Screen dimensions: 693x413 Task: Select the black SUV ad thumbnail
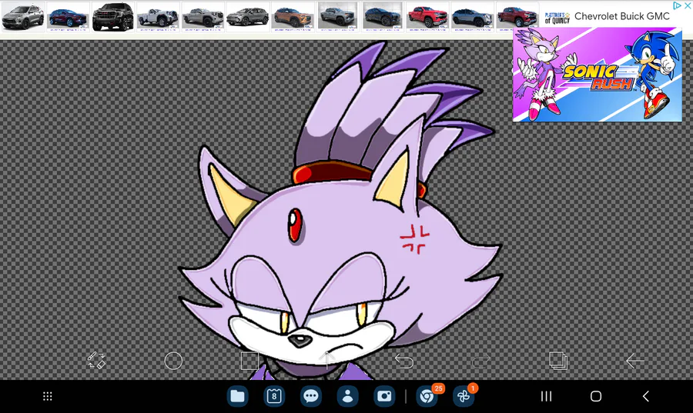click(x=112, y=17)
